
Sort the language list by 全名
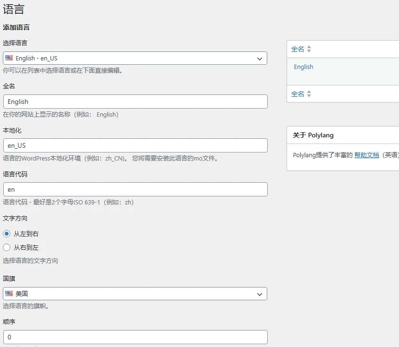pos(298,49)
